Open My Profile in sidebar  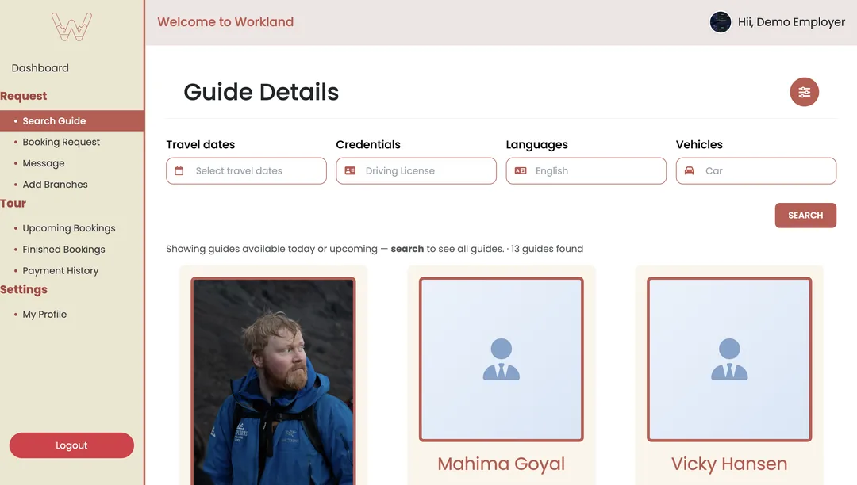point(44,315)
